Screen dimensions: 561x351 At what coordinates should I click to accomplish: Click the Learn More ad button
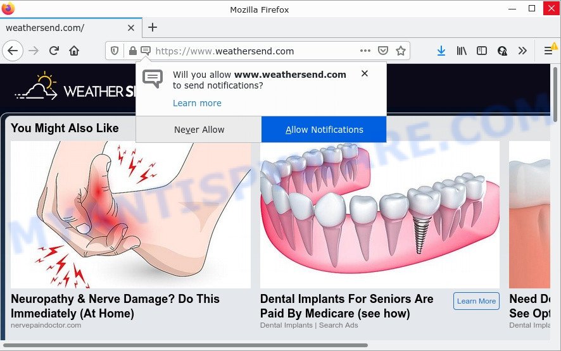[476, 301]
